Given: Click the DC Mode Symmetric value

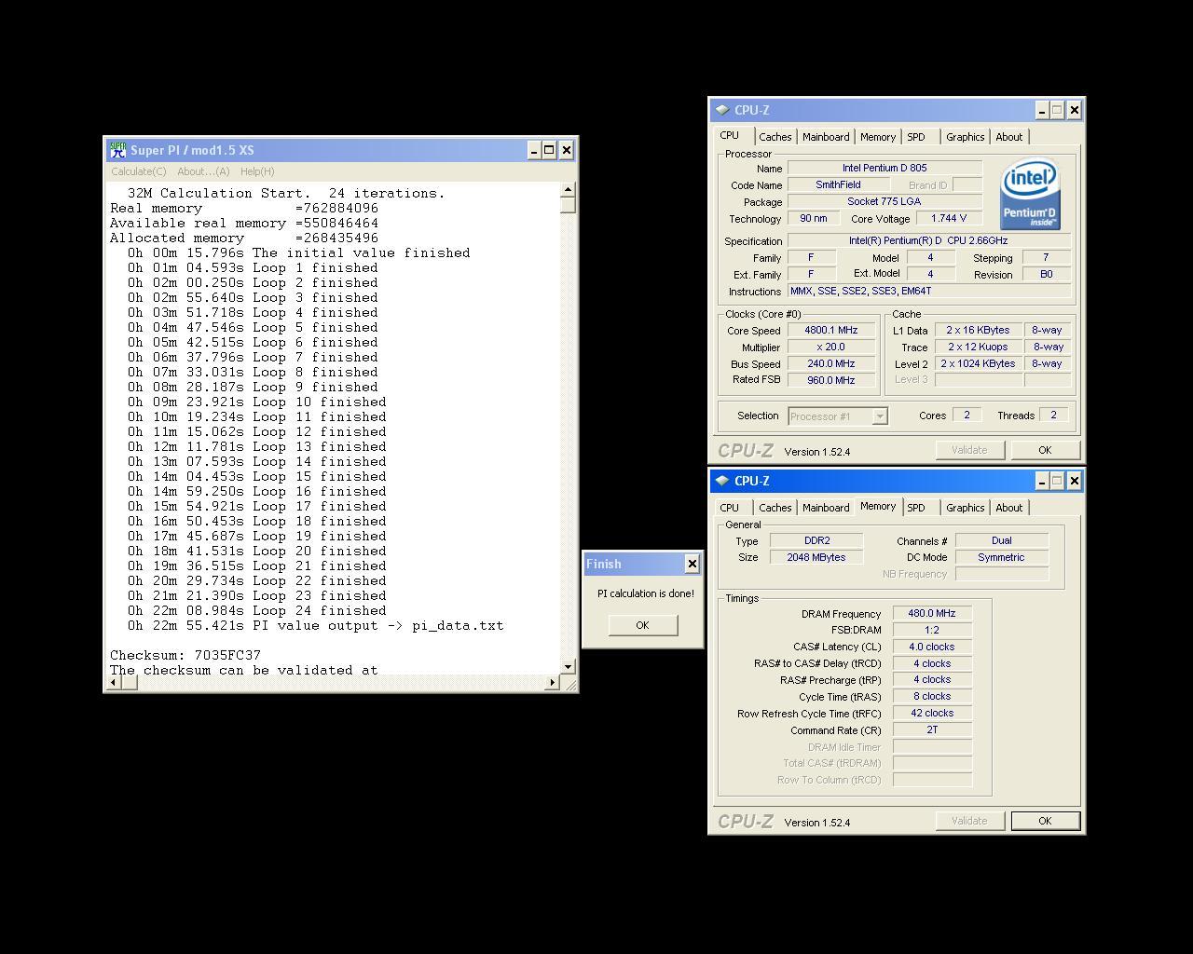Looking at the screenshot, I should click(x=1002, y=557).
